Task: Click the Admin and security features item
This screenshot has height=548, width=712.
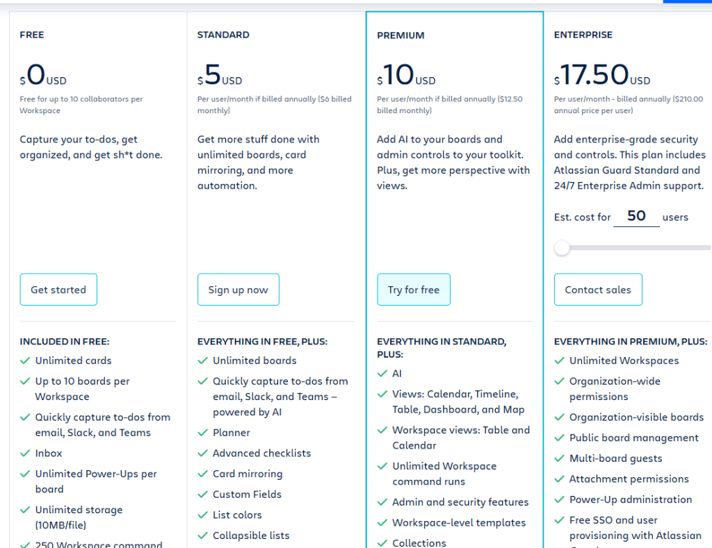Action: point(460,502)
